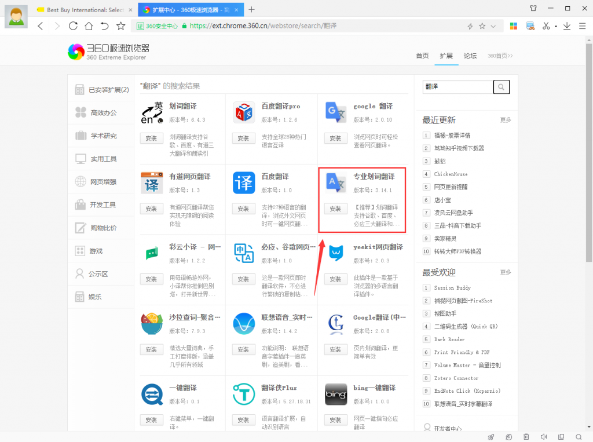Select 开发工具 category
Viewport: 593px width, 442px height.
(x=101, y=205)
